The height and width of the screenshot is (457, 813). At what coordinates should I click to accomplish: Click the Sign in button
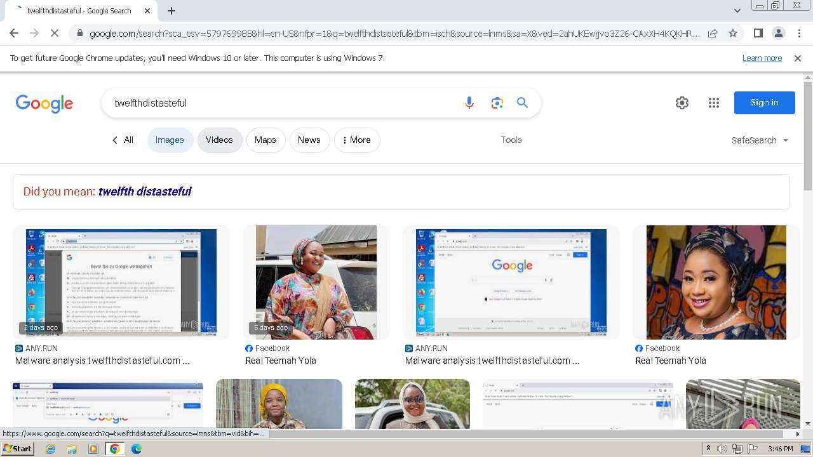point(765,103)
